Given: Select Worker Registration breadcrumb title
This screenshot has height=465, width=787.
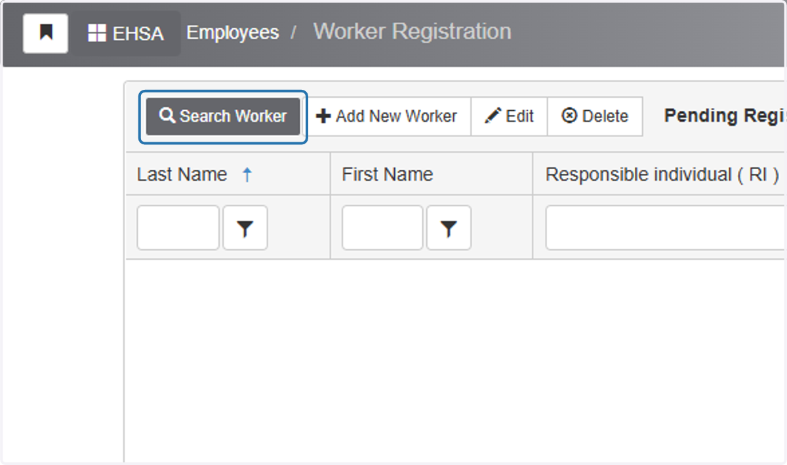Looking at the screenshot, I should coord(412,31).
